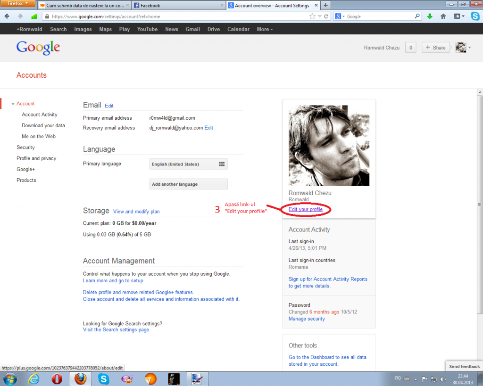Click the large profile photo

point(329,146)
